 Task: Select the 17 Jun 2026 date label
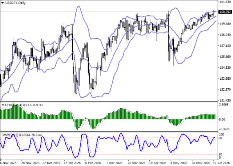pos(222,163)
